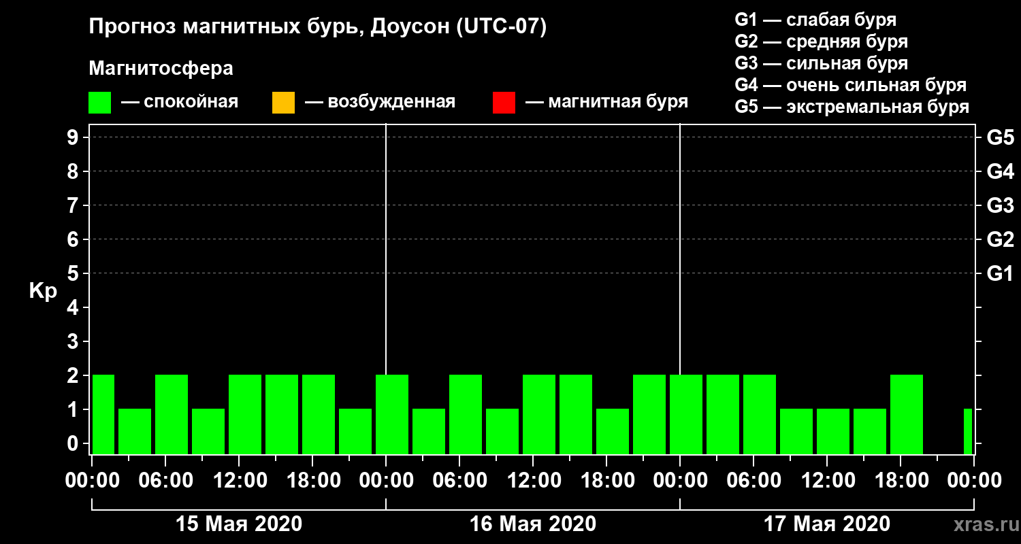Viewport: 1021px width, 544px height.
Task: Click the 'G3 — сильная буря' description
Action: [821, 63]
